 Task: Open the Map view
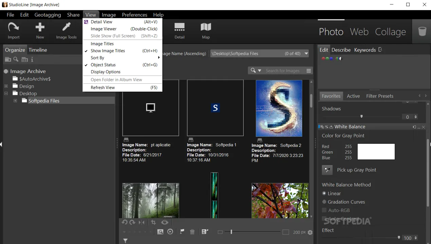coord(206,30)
